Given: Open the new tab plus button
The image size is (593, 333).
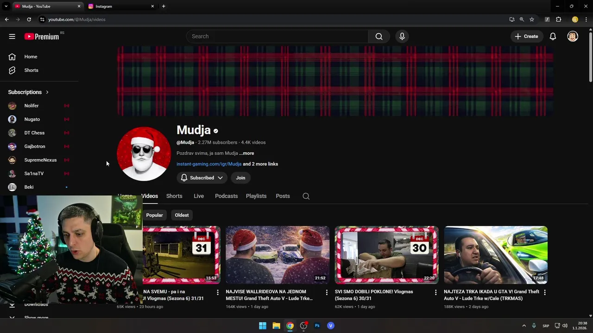Looking at the screenshot, I should [164, 6].
